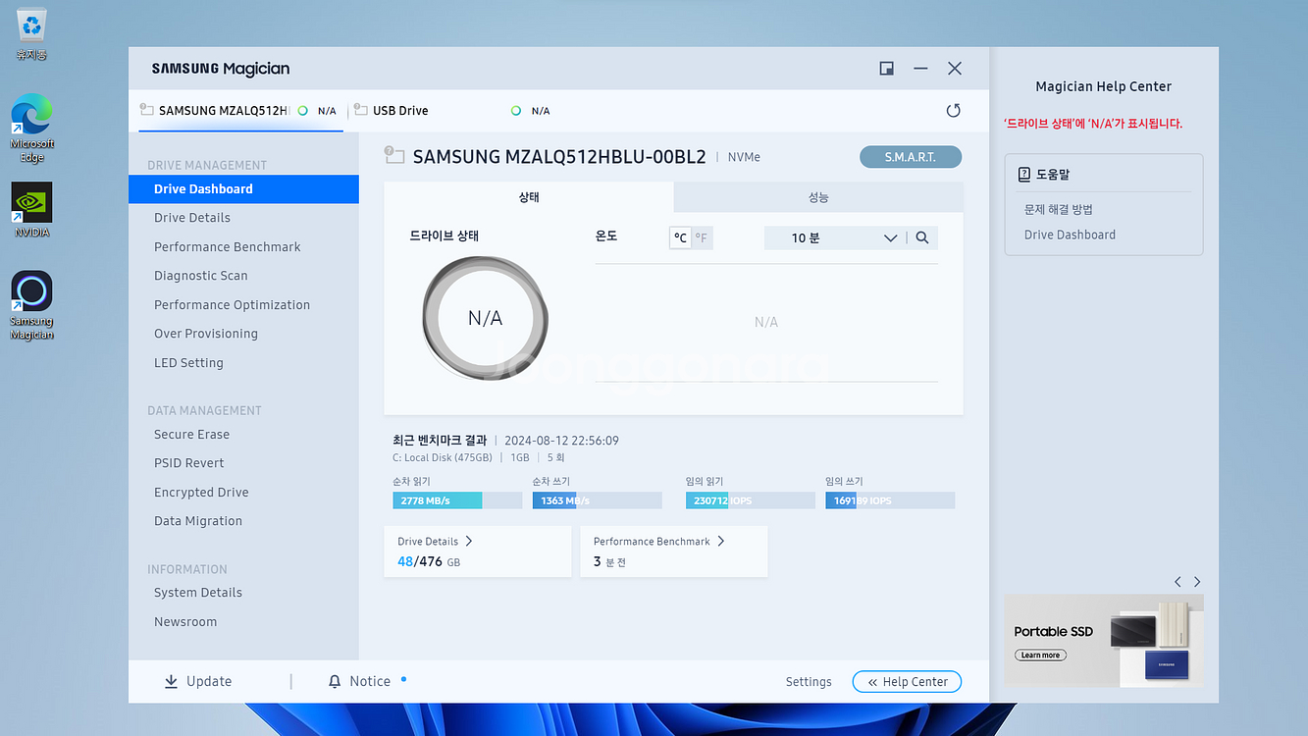Image resolution: width=1308 pixels, height=736 pixels.
Task: Click the drive icon beside SAMSUNG MZALQ512HBLU-00BL2 heading
Action: (394, 155)
